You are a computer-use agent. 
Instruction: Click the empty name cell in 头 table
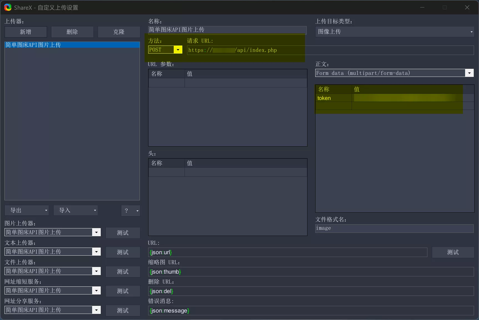pyautogui.click(x=167, y=172)
